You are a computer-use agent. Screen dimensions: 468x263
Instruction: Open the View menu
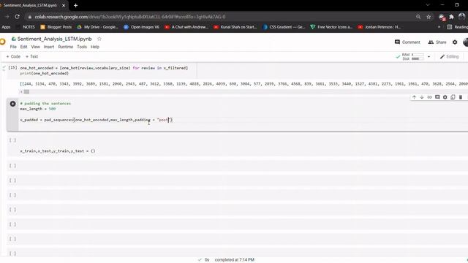(x=36, y=47)
